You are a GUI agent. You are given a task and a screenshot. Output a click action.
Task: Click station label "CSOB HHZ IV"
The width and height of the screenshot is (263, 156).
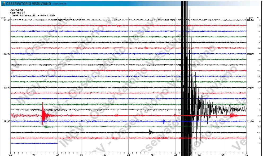17,12
